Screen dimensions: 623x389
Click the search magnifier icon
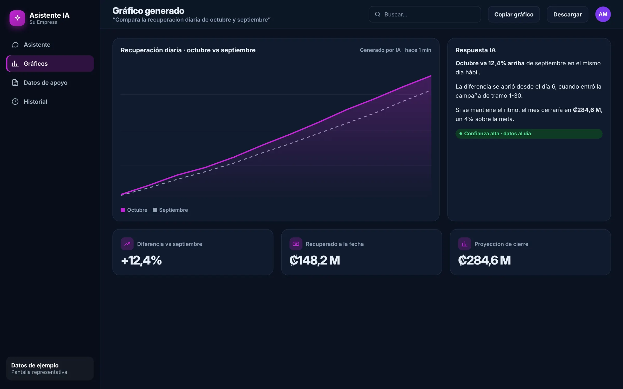[377, 14]
